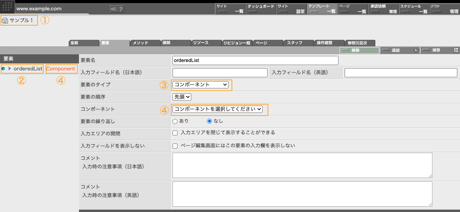Switch to the リビジョン一覧 tab
Image resolution: width=460 pixels, height=212 pixels.
(237, 43)
